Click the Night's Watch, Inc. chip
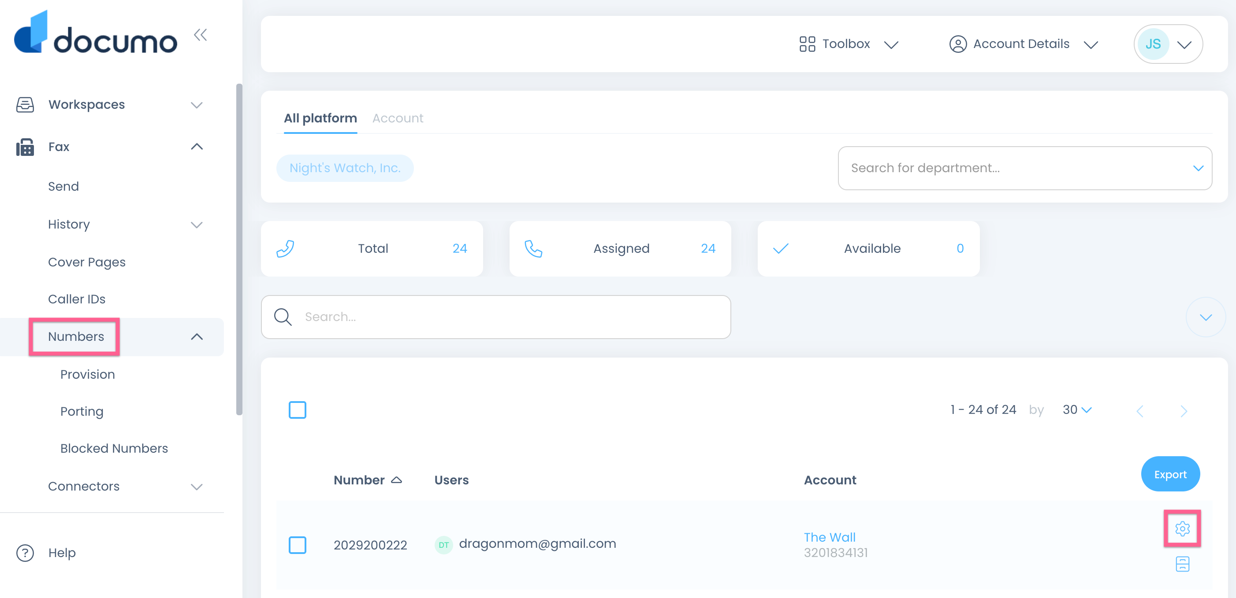1236x598 pixels. 345,168
